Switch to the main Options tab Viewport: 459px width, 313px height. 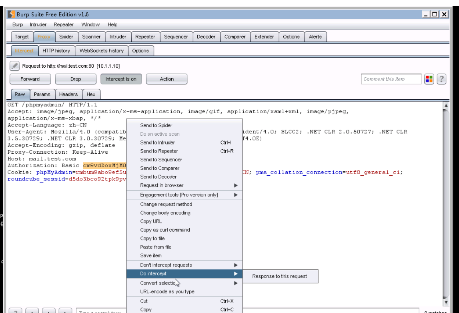(291, 37)
